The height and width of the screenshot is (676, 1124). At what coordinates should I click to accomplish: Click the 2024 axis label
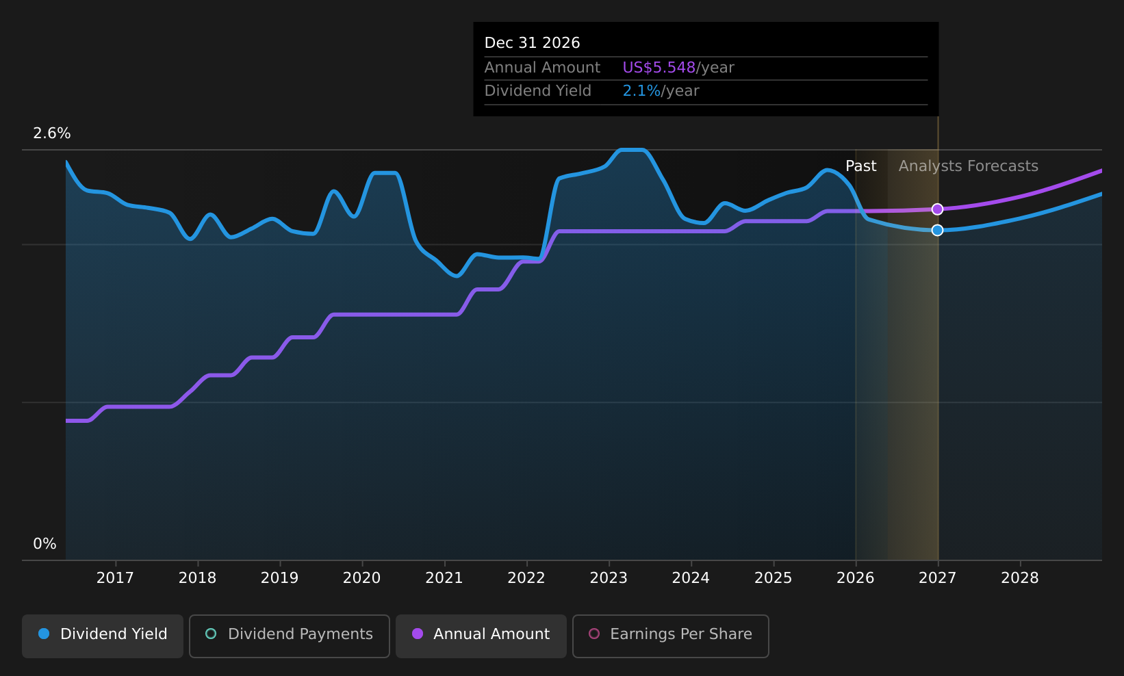[x=691, y=578]
